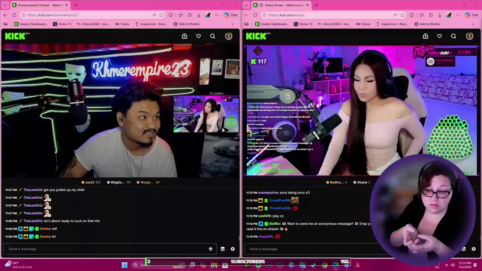Go back in the Khmerempire23 browser window
Screen dimensions: 482x271
coord(5,15)
